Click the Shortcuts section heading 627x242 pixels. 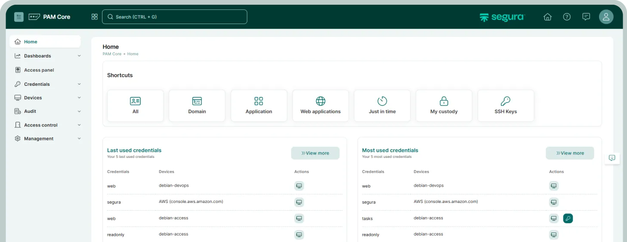coord(120,75)
